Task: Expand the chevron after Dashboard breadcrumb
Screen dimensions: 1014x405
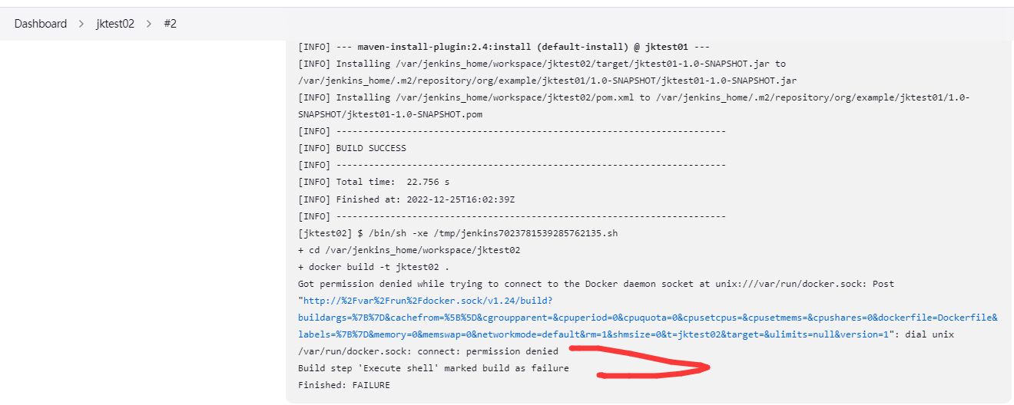Action: tap(81, 24)
